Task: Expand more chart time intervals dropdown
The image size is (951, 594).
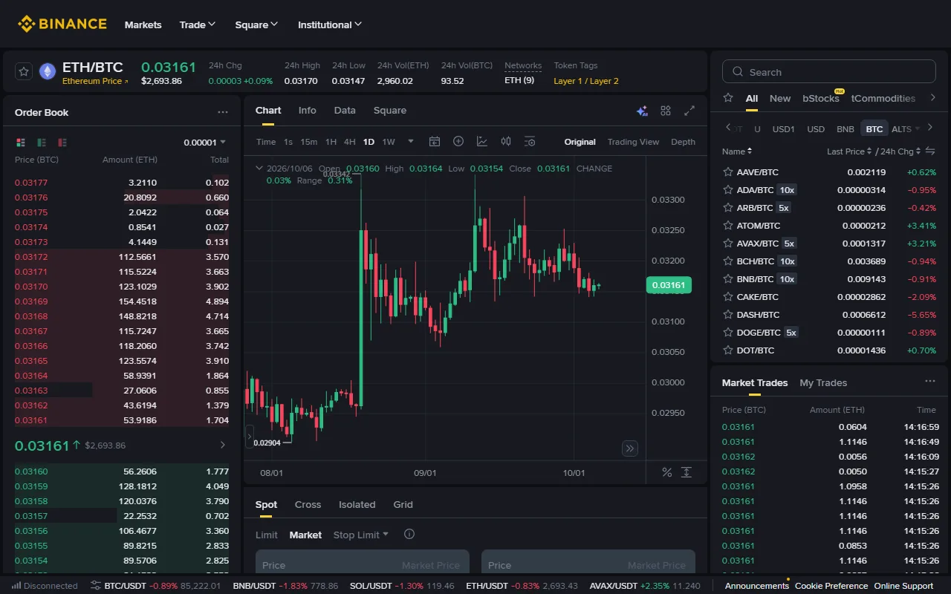Action: (411, 141)
